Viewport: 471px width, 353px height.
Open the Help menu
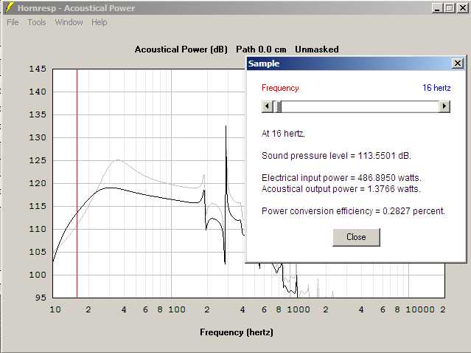click(x=100, y=23)
